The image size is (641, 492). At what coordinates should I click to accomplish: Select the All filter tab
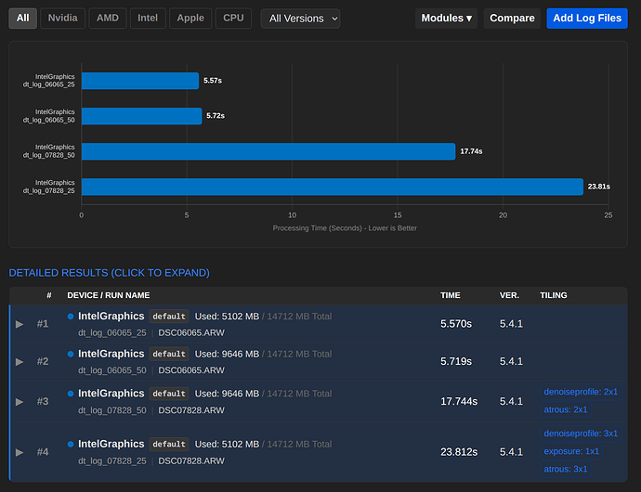click(x=23, y=19)
